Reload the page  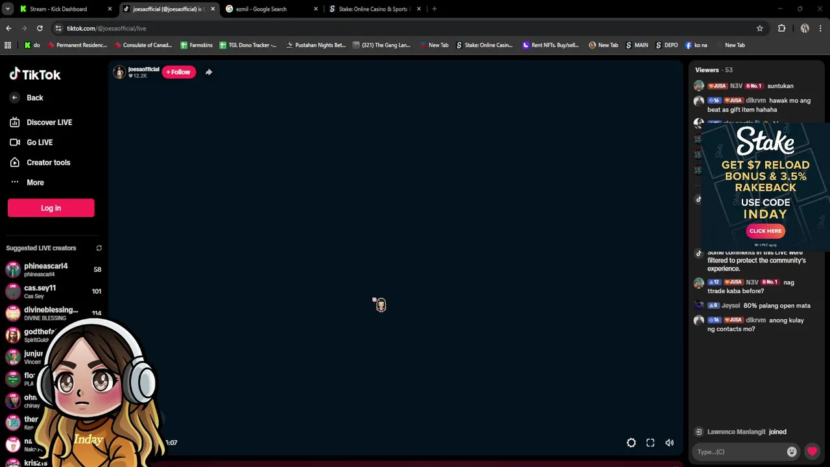click(40, 29)
